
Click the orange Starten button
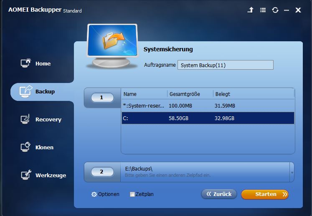[x=265, y=194]
